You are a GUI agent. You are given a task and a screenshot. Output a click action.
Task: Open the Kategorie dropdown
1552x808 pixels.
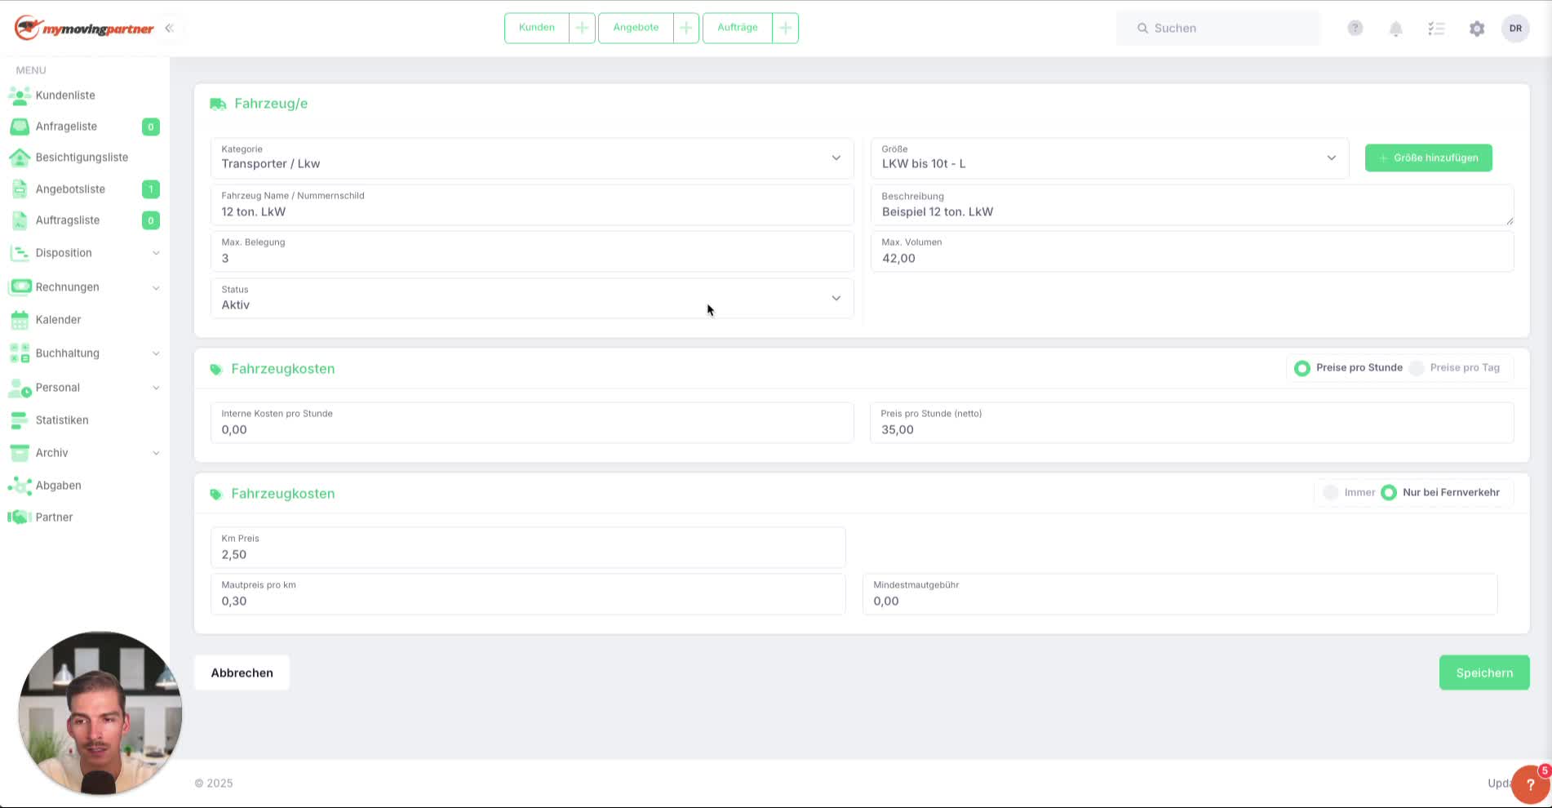tap(532, 158)
